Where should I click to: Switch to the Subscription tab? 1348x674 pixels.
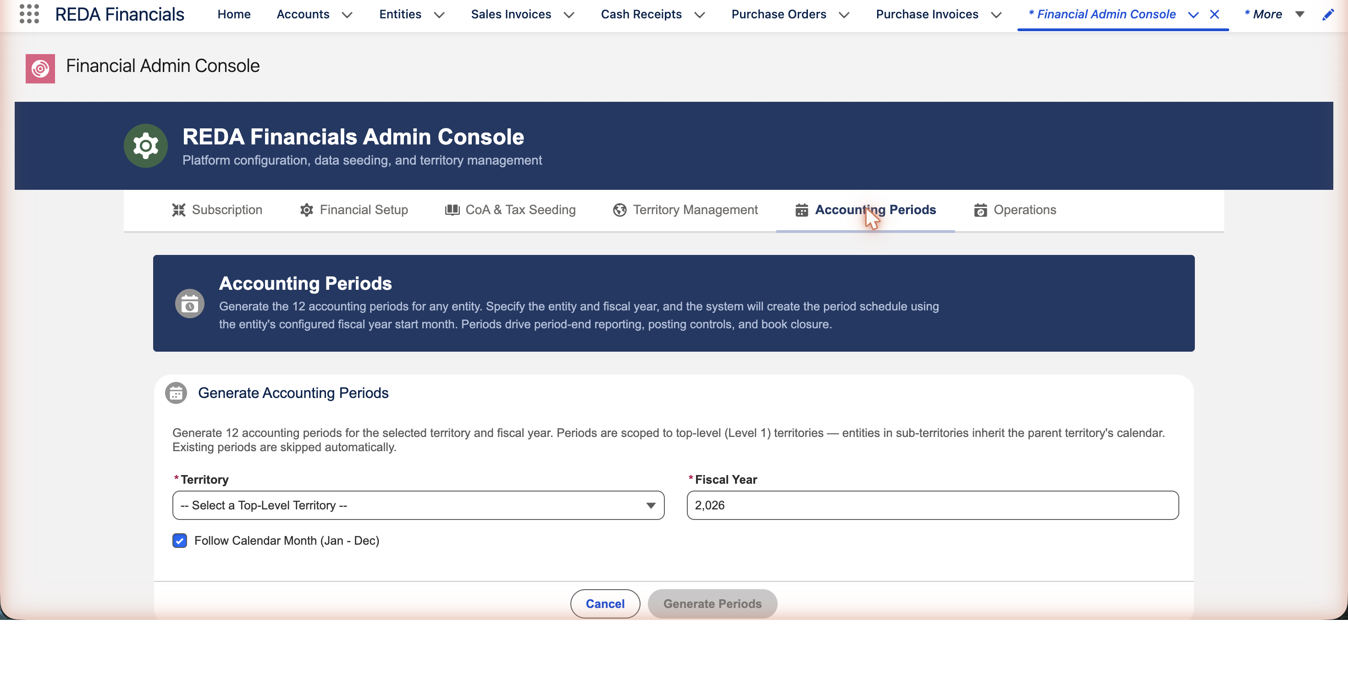[217, 210]
